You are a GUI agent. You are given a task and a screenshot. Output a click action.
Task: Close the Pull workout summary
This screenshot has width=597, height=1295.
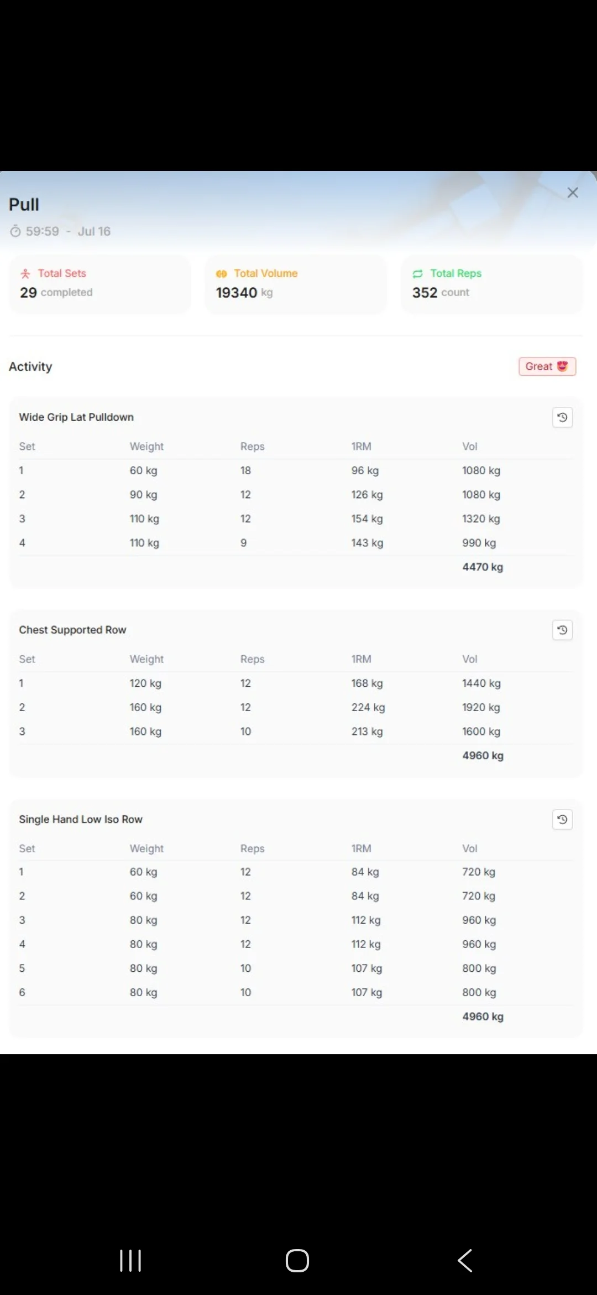tap(573, 193)
